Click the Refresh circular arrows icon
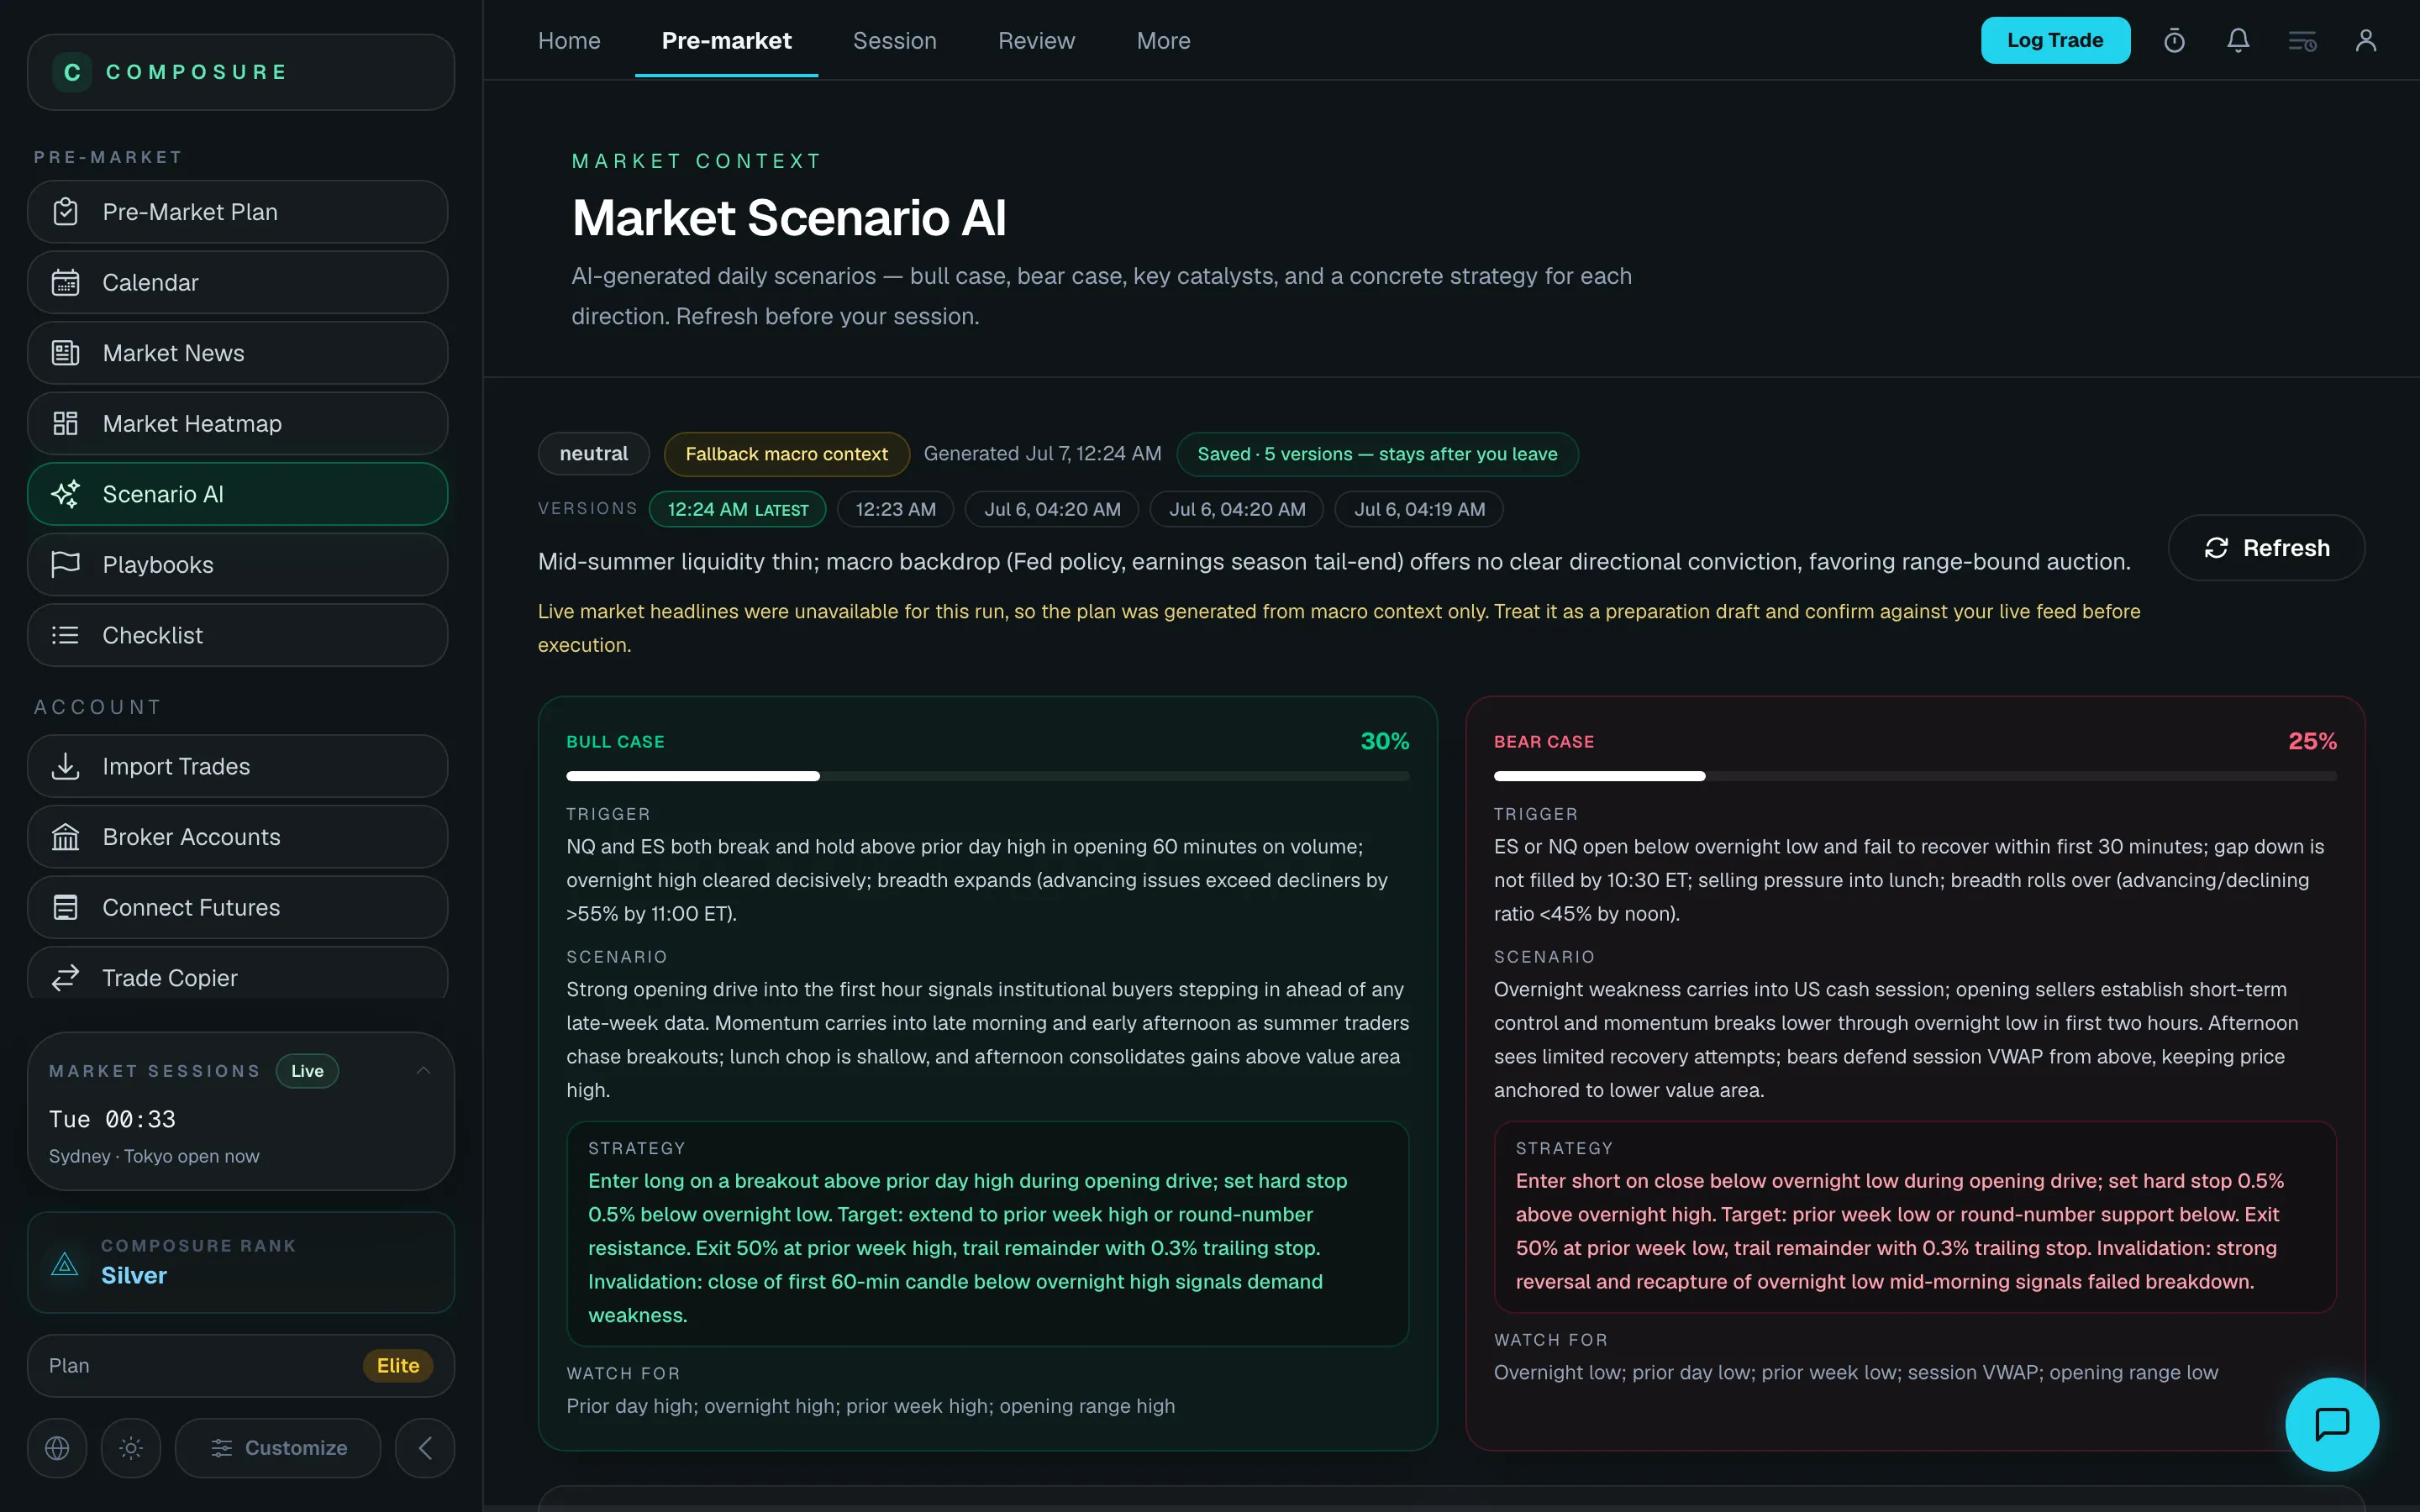Image resolution: width=2420 pixels, height=1512 pixels. click(2216, 548)
